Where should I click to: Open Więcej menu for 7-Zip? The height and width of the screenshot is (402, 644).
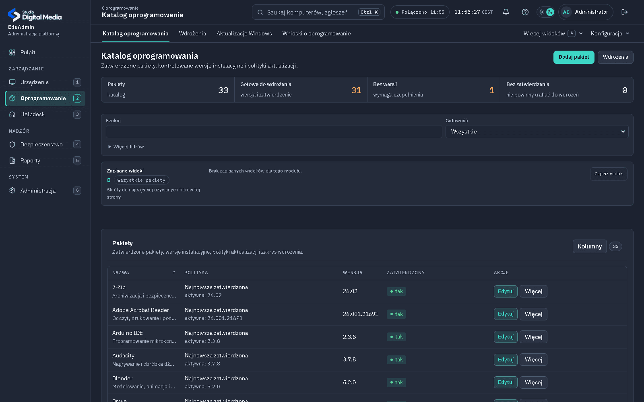(x=533, y=291)
